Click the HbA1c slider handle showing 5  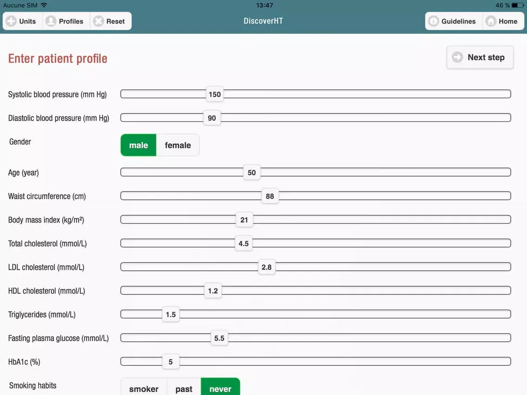[170, 362]
